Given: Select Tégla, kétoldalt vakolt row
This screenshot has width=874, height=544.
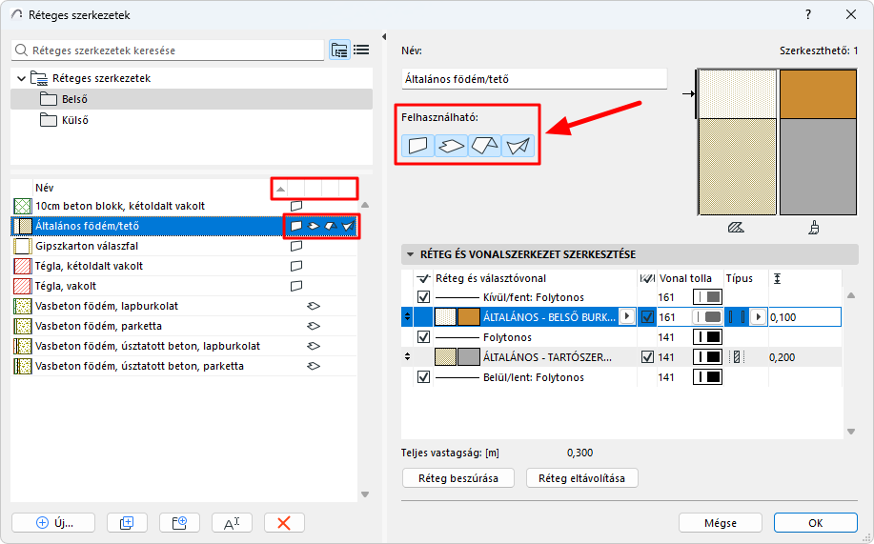Looking at the screenshot, I should [x=184, y=266].
